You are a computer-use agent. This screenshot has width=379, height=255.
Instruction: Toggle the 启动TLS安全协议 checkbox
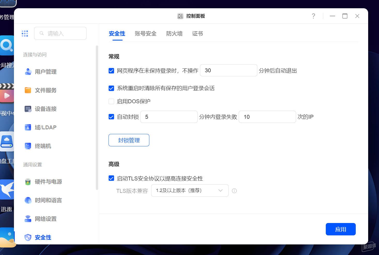(x=111, y=178)
